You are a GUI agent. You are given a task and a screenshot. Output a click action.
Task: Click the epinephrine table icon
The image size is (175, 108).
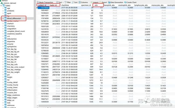click(5, 47)
